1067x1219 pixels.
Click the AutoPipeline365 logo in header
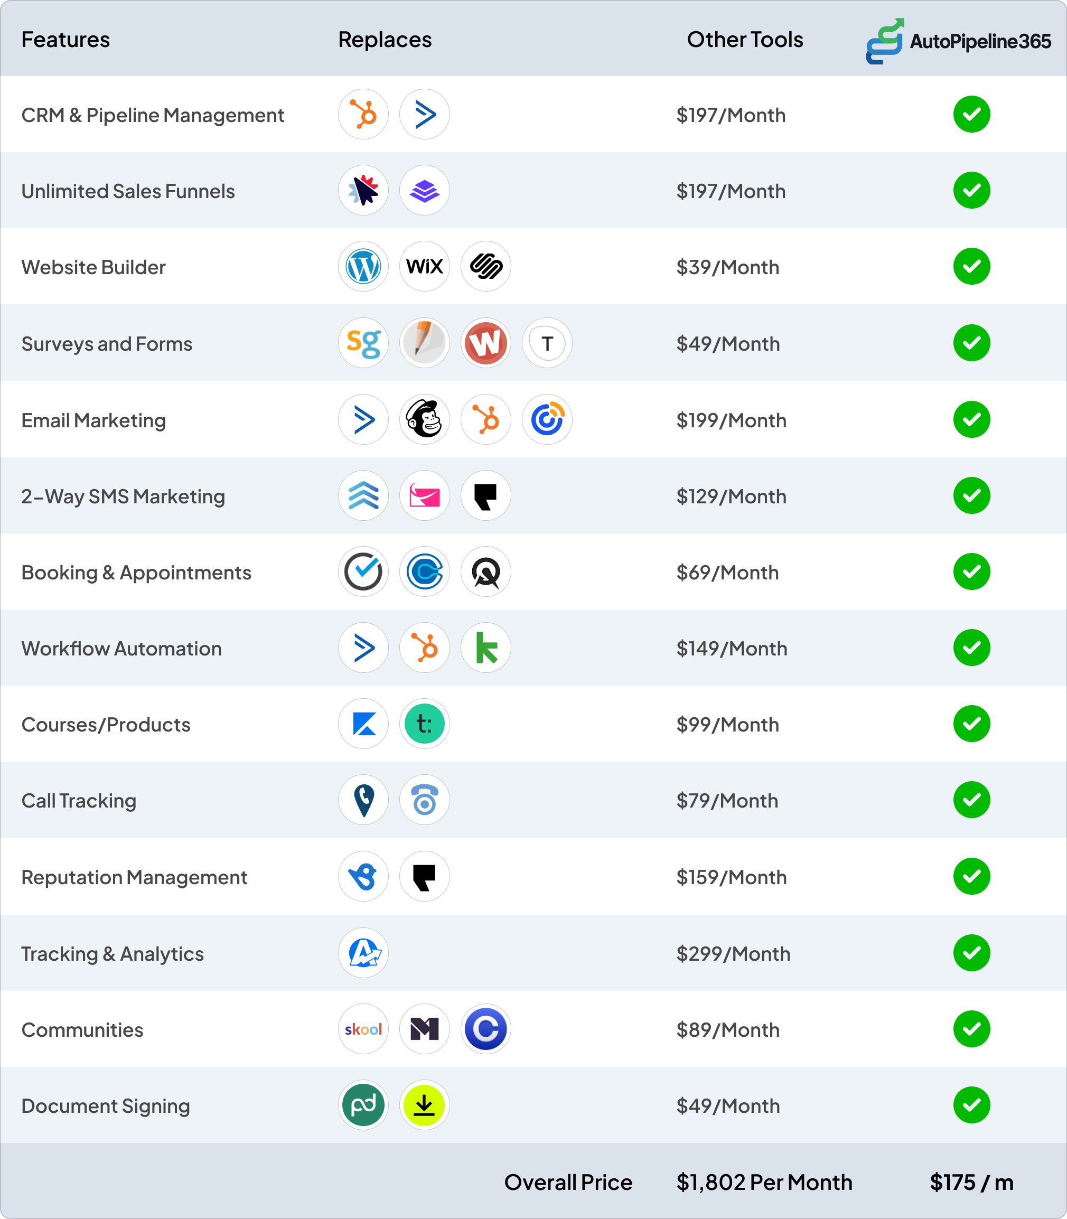pyautogui.click(x=958, y=41)
